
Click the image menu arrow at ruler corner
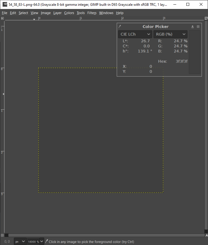tap(2, 18)
